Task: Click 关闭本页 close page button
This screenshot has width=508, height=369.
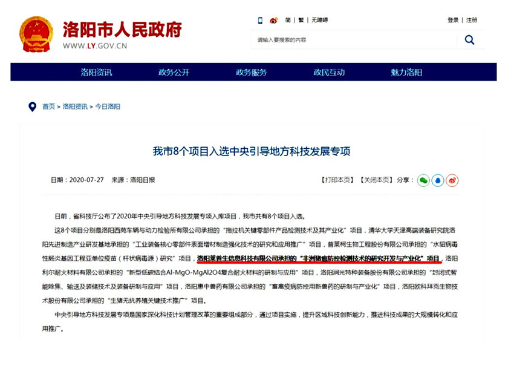Action: (376, 180)
